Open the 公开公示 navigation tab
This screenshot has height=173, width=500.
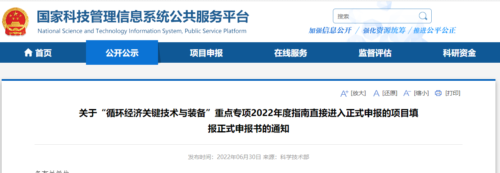[122, 53]
